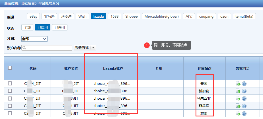The height and width of the screenshot is (119, 263).
Task: Tick the select-all checkbox in table header
Action: (10, 68)
